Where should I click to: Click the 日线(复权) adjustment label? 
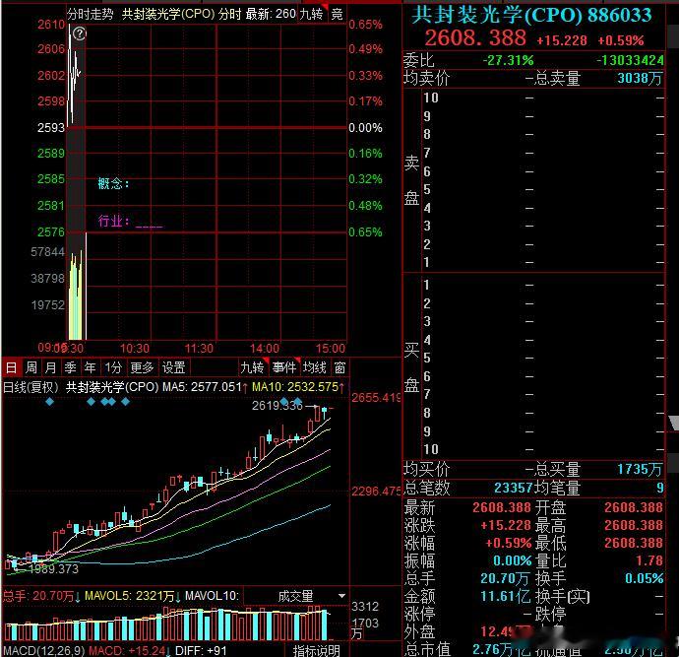[x=31, y=386]
